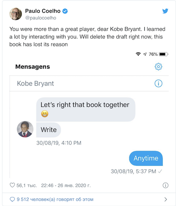Click the Let's right that book message
Image resolution: width=176 pixels, height=206 pixels.
86,109
